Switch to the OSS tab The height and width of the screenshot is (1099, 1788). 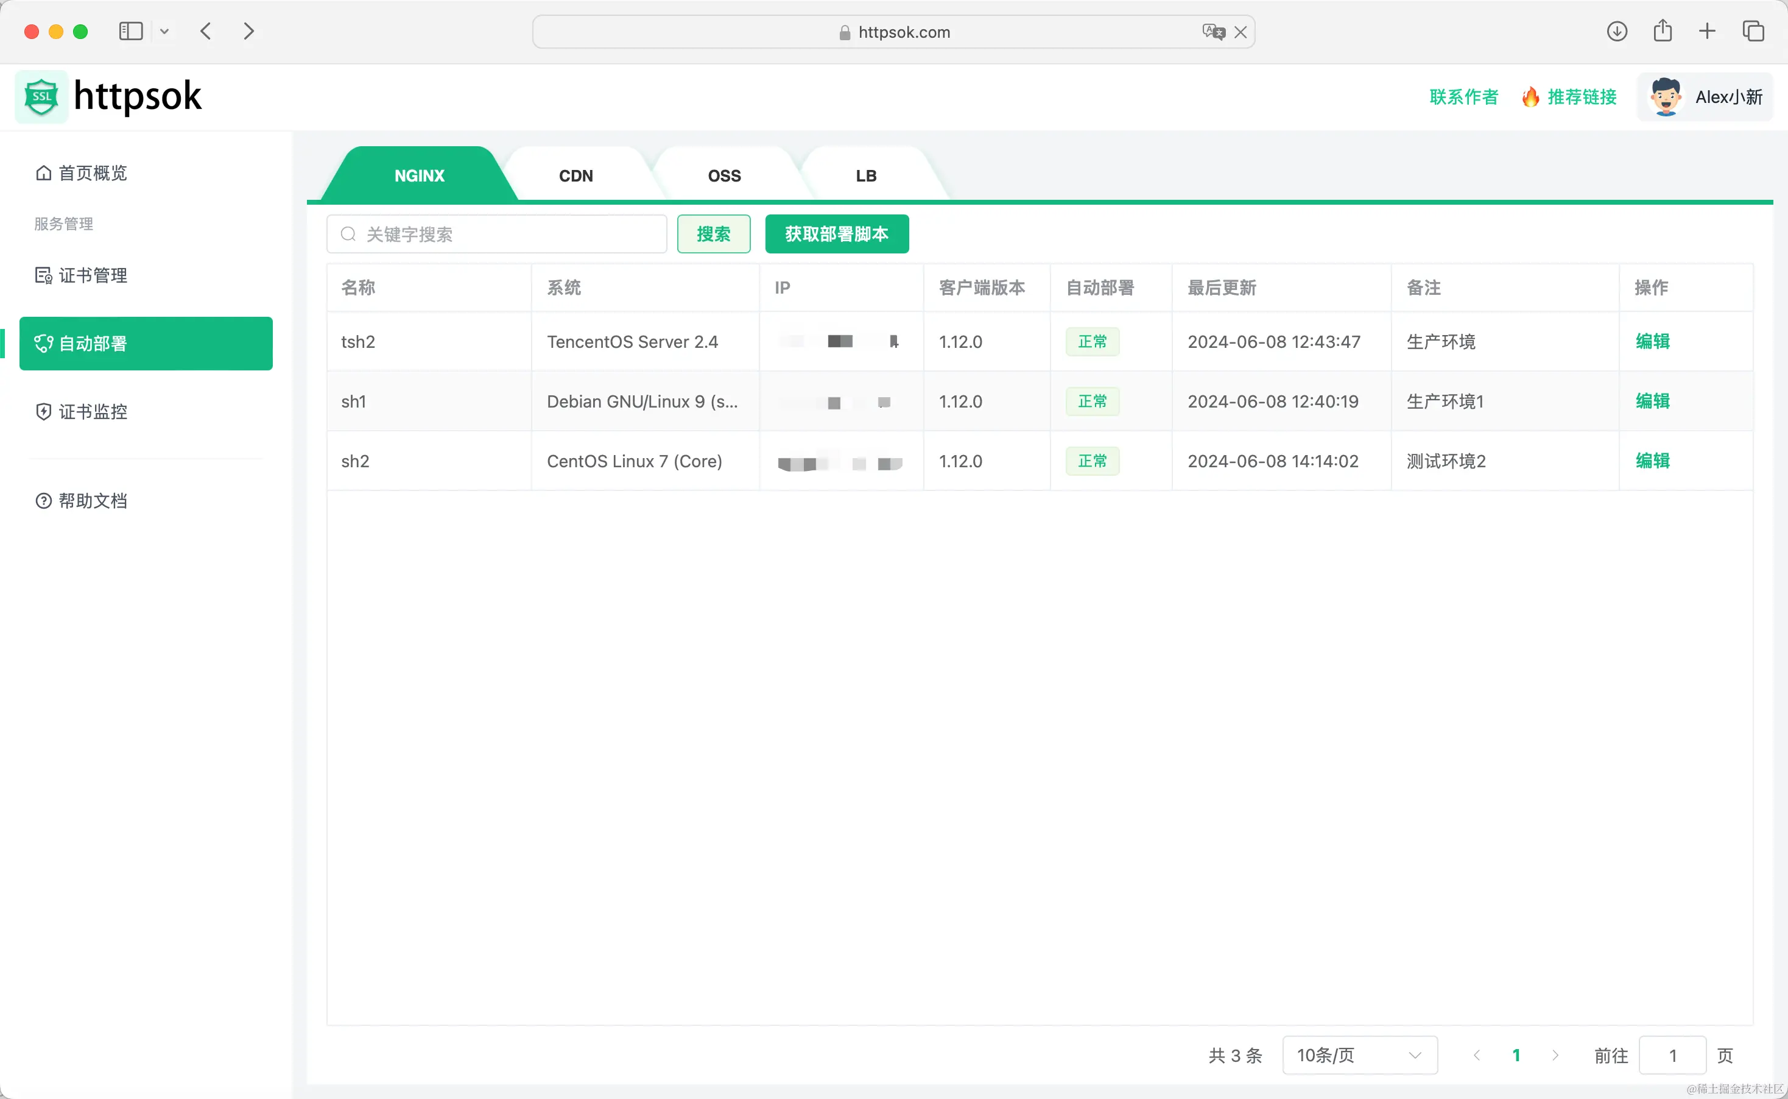(x=724, y=176)
